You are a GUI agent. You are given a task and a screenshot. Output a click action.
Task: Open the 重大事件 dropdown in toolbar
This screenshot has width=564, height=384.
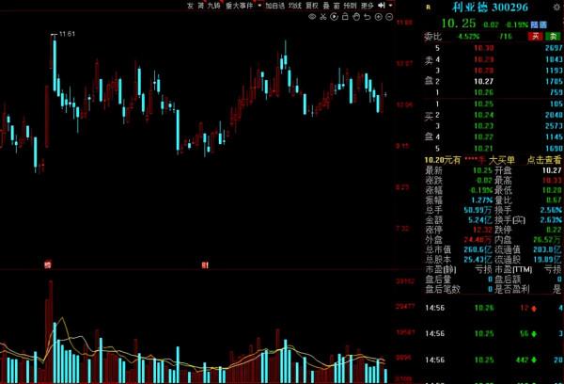239,6
